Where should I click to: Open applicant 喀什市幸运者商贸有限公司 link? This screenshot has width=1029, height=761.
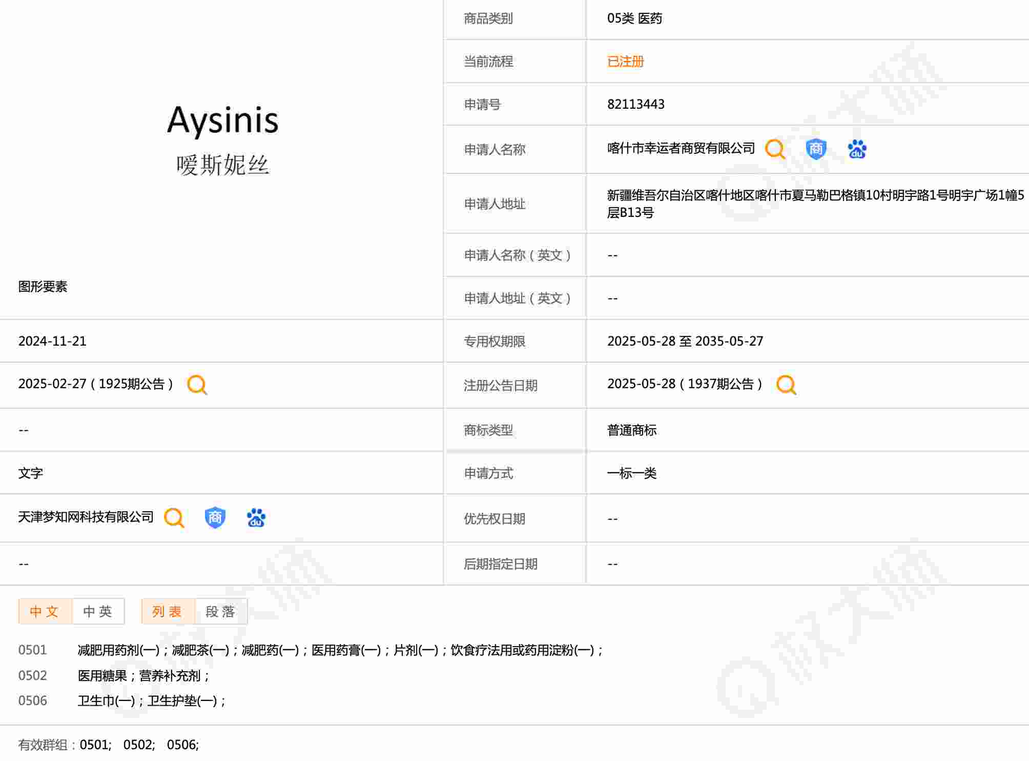pos(681,149)
